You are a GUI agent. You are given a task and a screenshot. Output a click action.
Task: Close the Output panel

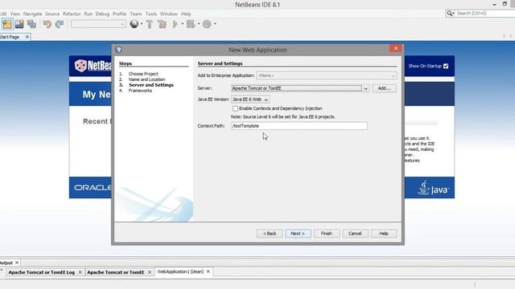(x=17, y=263)
